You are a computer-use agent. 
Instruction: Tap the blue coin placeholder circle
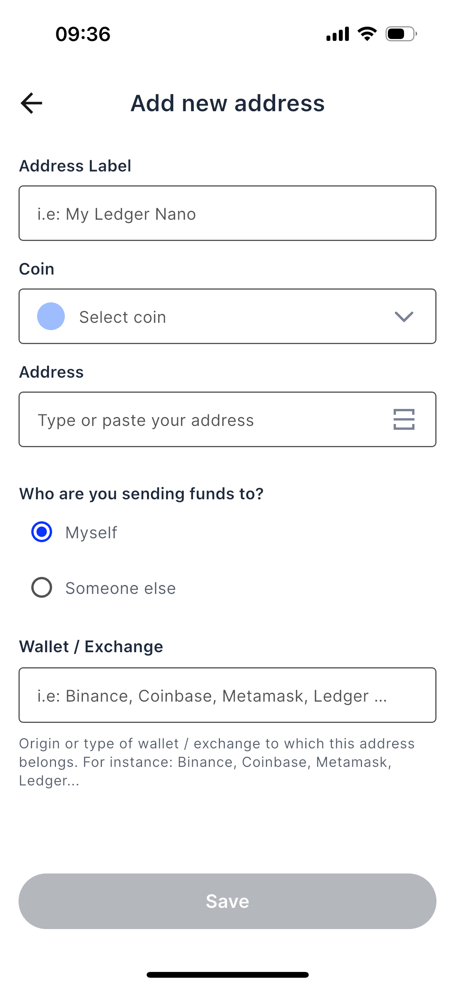point(51,316)
